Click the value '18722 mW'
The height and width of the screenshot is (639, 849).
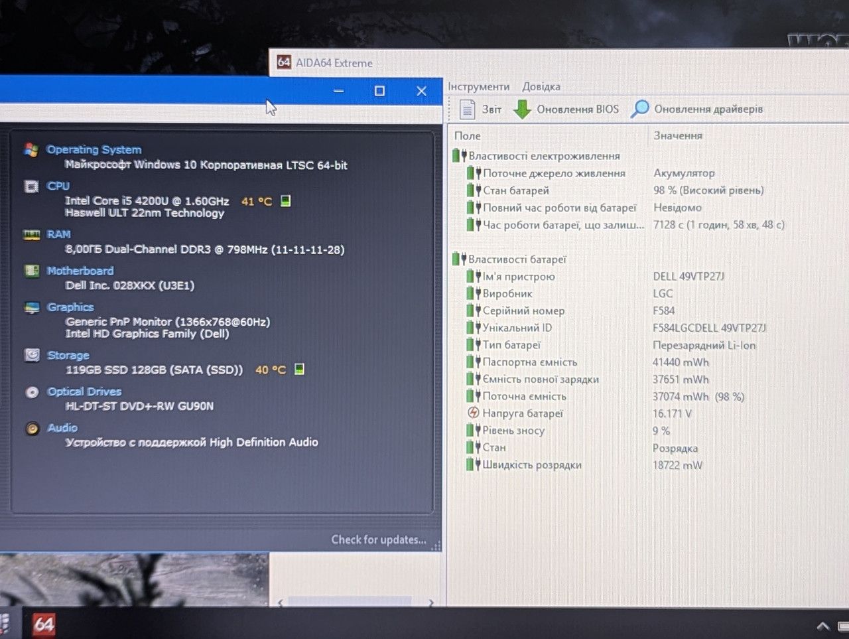[678, 465]
